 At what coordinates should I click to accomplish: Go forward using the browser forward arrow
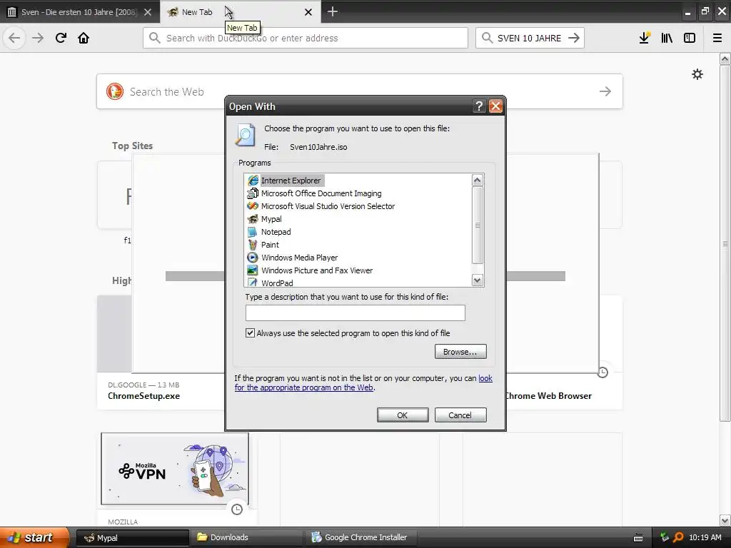click(38, 38)
